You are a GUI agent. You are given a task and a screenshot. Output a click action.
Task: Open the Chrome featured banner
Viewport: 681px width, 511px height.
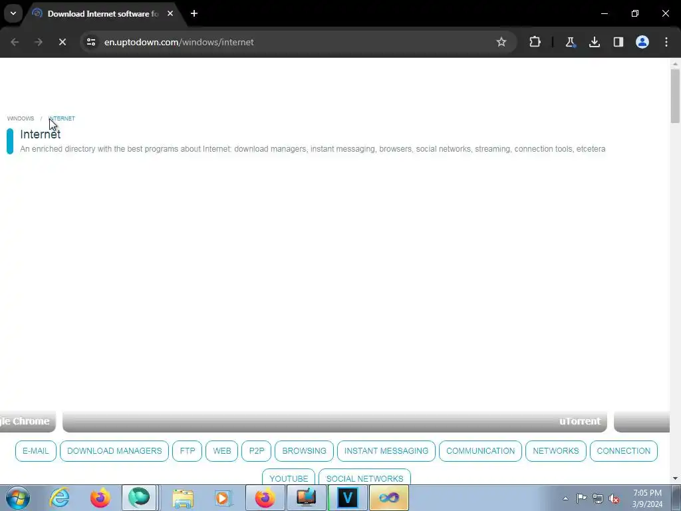click(x=28, y=421)
